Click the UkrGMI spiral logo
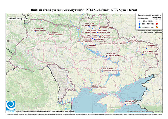 click(x=11, y=105)
